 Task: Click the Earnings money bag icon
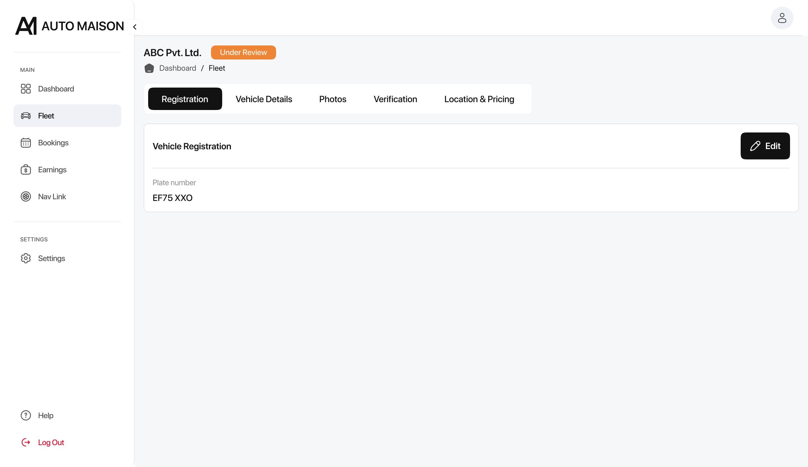tap(26, 170)
